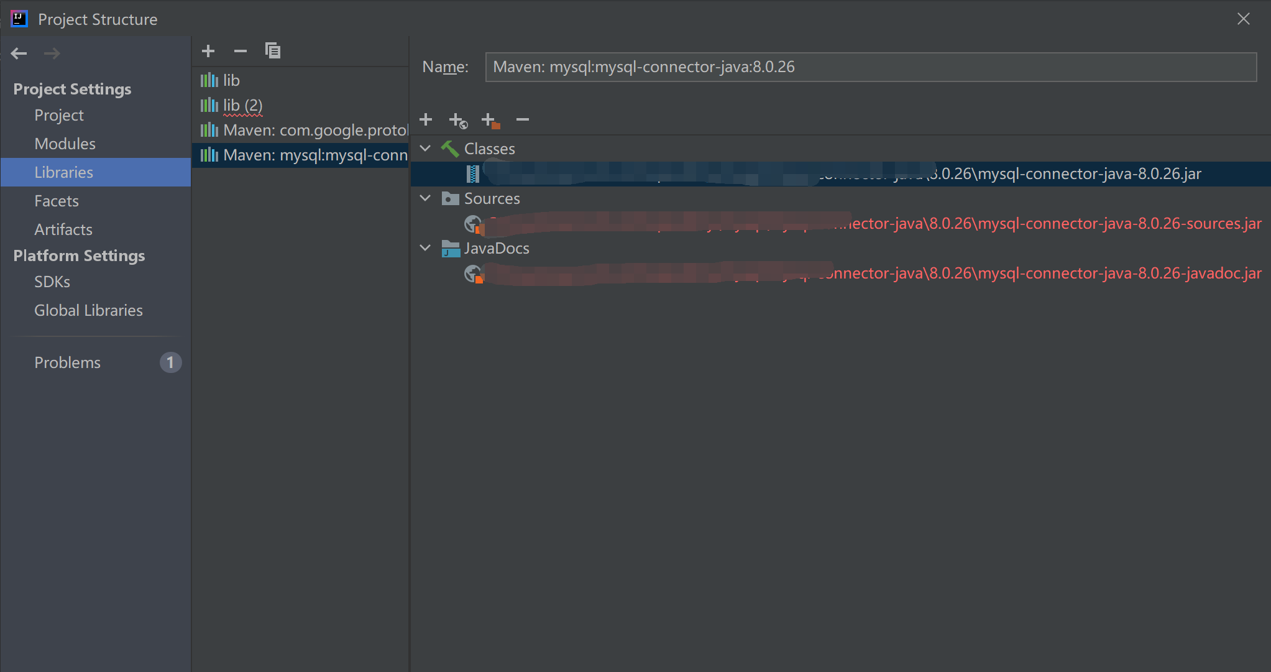The width and height of the screenshot is (1271, 672).
Task: Open Global Libraries page
Action: 88,310
